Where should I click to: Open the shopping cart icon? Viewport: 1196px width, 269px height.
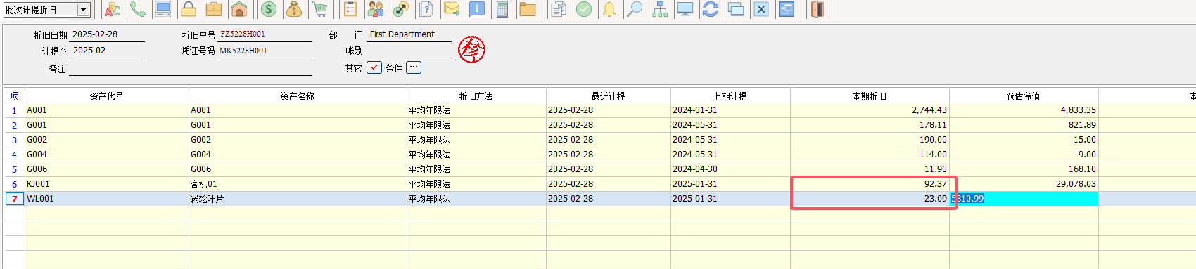point(320,9)
